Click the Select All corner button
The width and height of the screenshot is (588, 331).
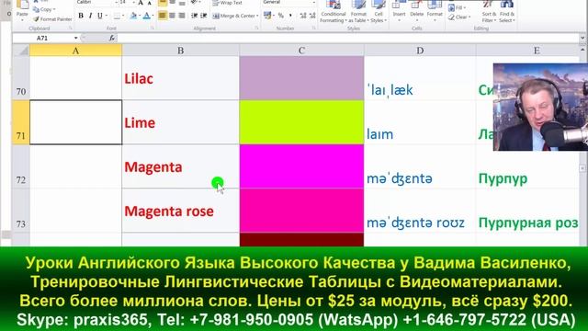click(21, 51)
